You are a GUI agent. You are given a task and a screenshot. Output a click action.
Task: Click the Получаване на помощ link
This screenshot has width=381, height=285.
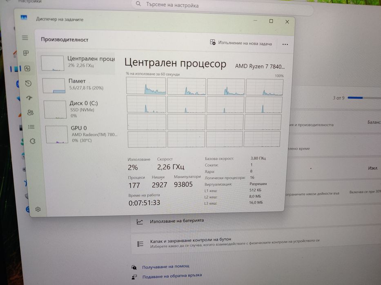165,267
